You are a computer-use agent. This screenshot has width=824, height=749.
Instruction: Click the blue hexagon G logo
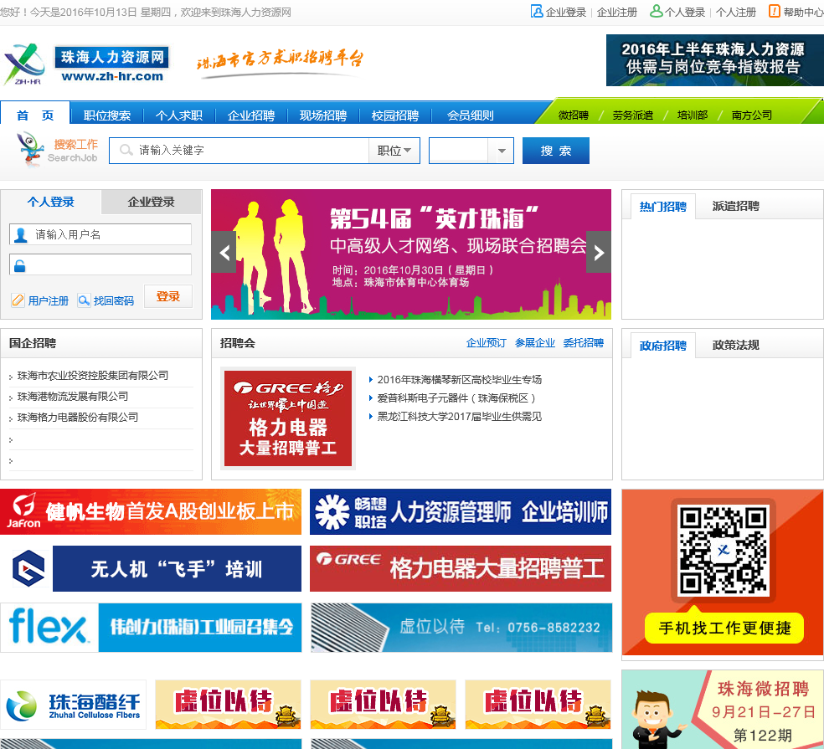click(x=28, y=568)
